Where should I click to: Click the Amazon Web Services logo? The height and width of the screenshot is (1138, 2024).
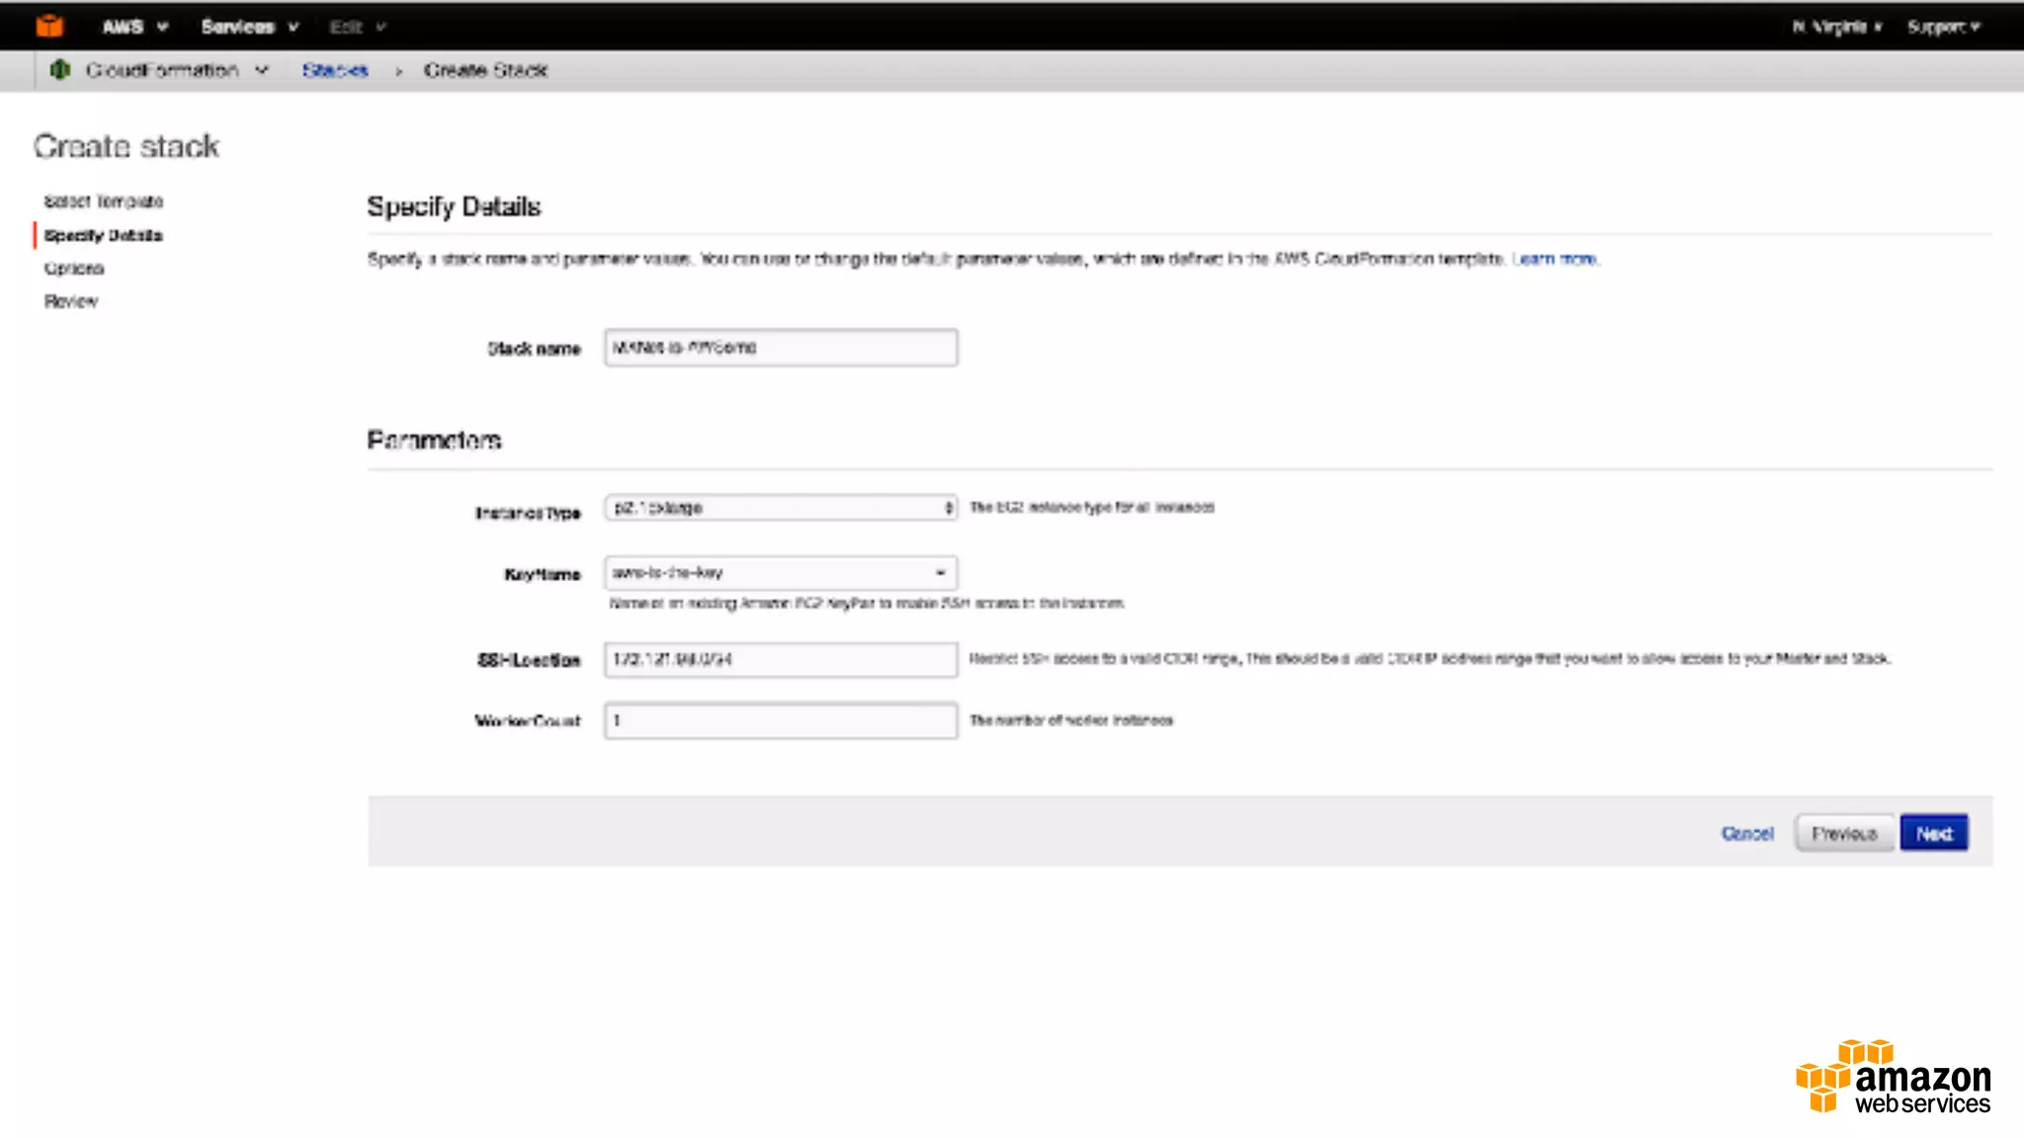pos(1893,1078)
